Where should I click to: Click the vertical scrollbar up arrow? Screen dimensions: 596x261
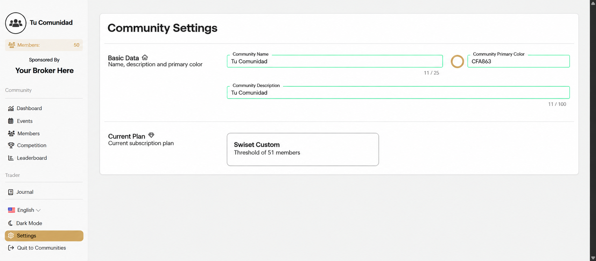(593, 3)
